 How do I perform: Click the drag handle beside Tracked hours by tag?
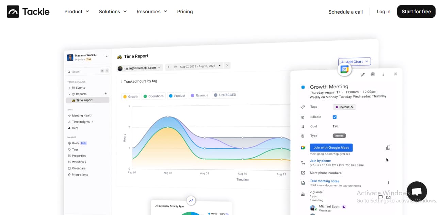[x=121, y=82]
